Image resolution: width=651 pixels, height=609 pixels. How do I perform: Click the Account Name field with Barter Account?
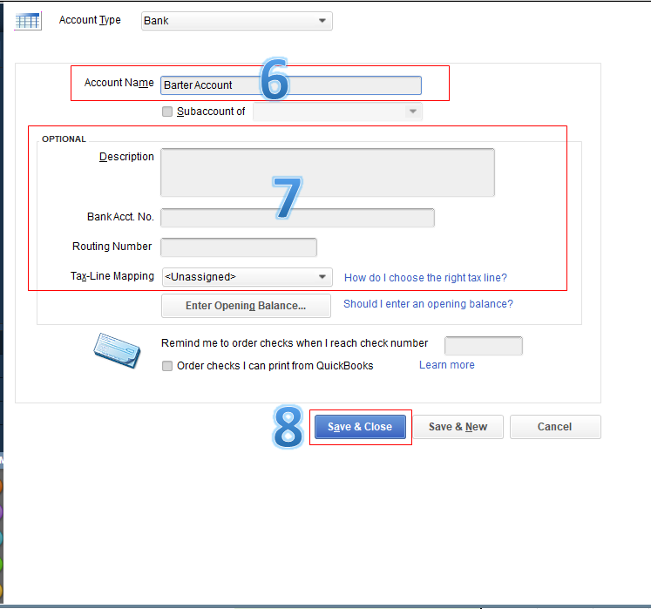[291, 85]
